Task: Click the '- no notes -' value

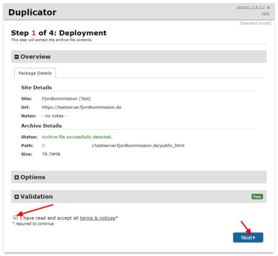Action: click(x=54, y=116)
